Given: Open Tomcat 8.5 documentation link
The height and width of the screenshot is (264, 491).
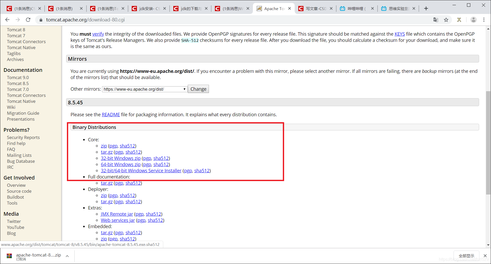Looking at the screenshot, I should [x=18, y=83].
